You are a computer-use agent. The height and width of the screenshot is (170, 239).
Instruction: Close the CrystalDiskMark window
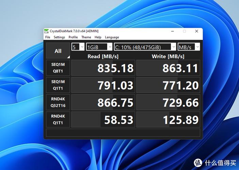tap(197, 31)
